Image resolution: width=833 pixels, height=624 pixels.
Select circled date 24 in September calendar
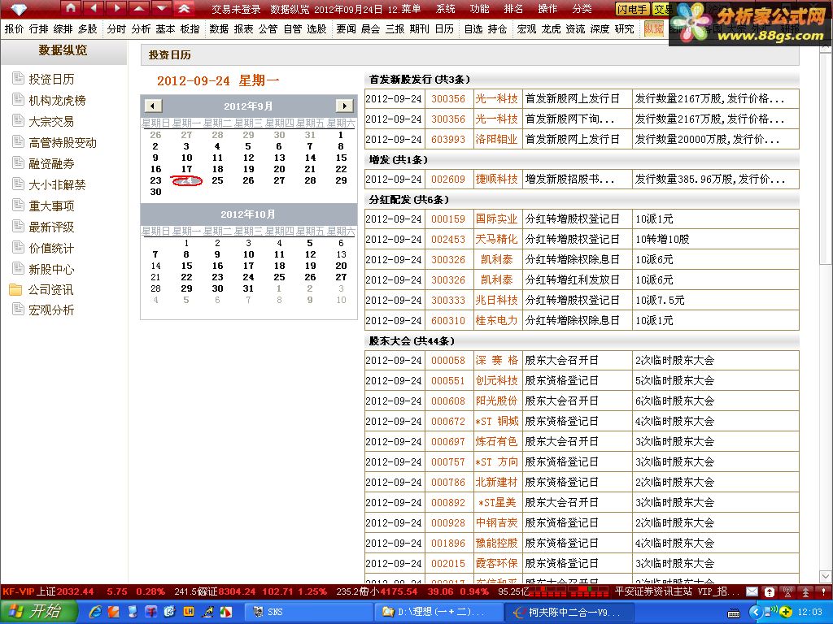point(186,181)
